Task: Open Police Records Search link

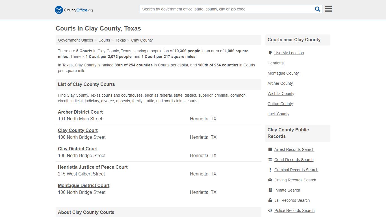Action: tap(294, 211)
